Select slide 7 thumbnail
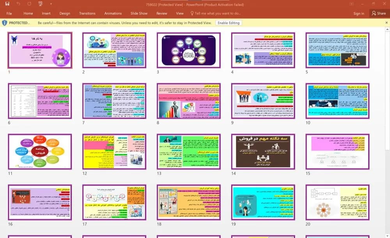The image size is (390, 238). pyautogui.click(x=114, y=101)
